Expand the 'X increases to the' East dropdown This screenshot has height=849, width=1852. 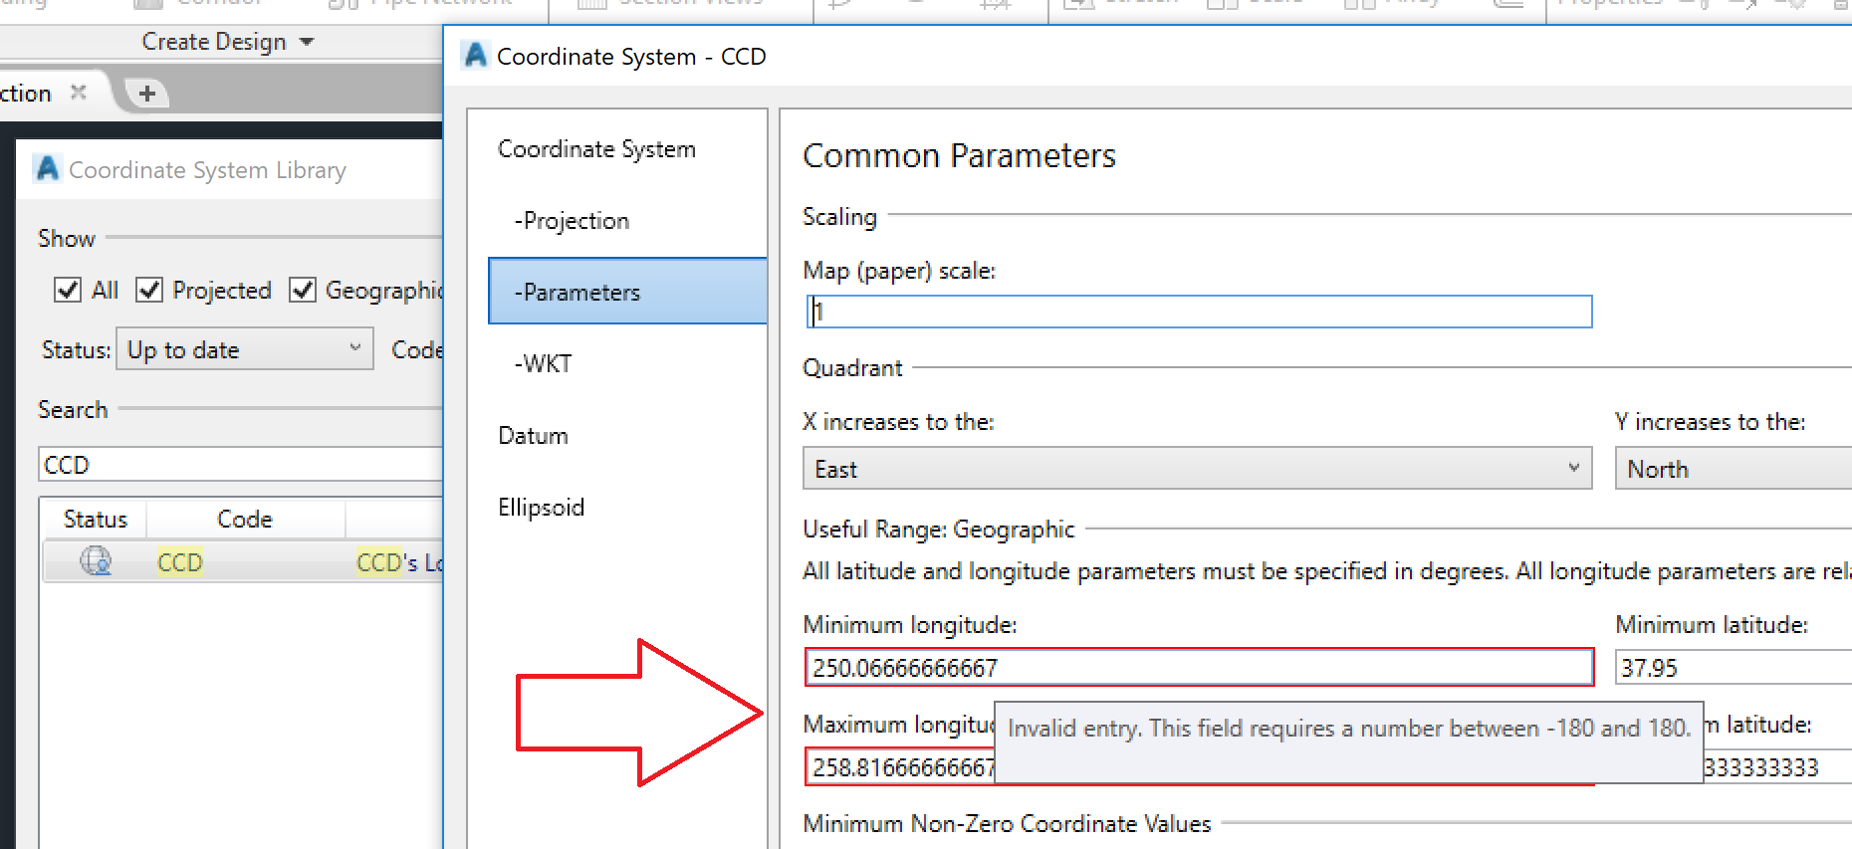(x=1197, y=469)
